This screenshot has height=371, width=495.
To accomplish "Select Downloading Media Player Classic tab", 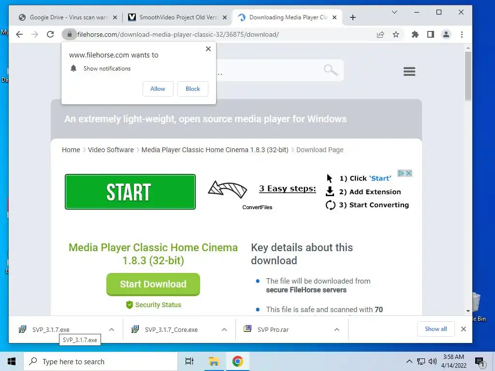I will pyautogui.click(x=287, y=17).
